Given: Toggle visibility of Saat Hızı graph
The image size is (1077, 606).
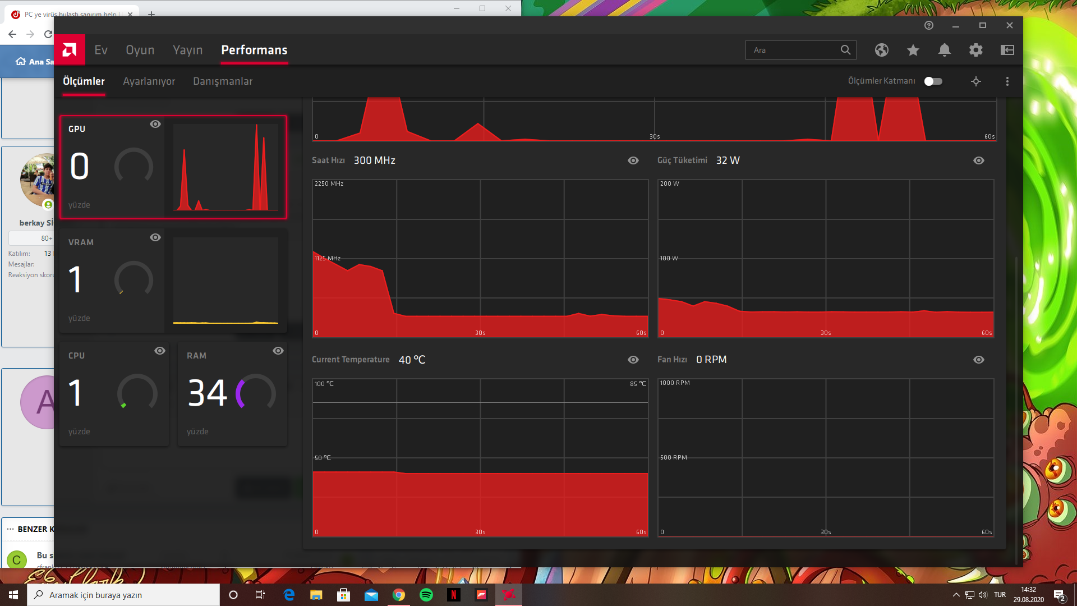Looking at the screenshot, I should click(633, 160).
